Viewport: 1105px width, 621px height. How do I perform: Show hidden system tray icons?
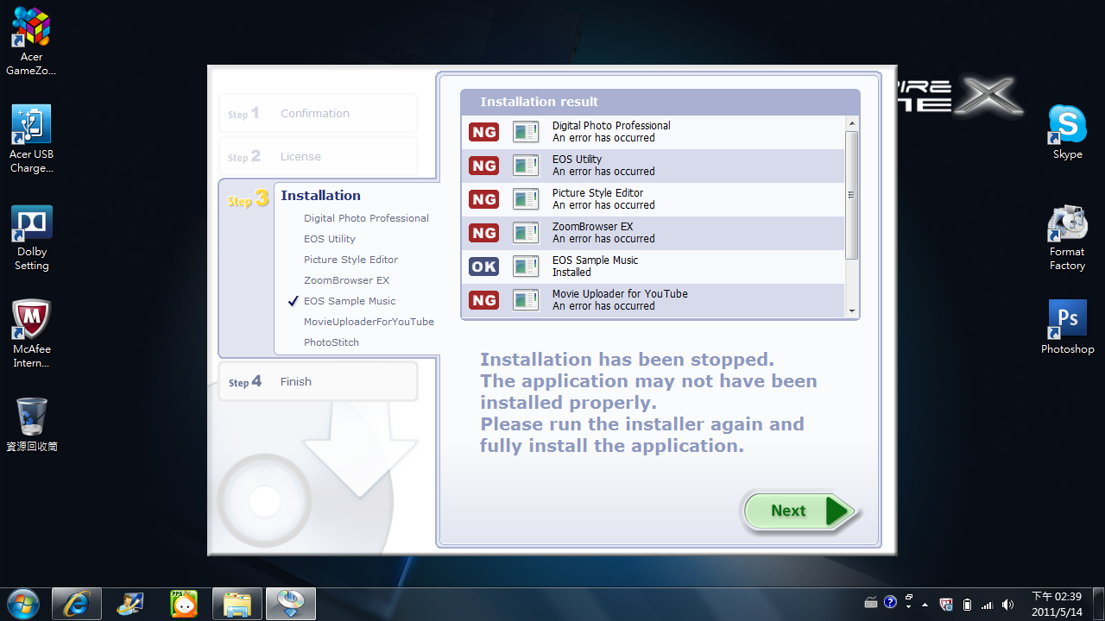925,604
